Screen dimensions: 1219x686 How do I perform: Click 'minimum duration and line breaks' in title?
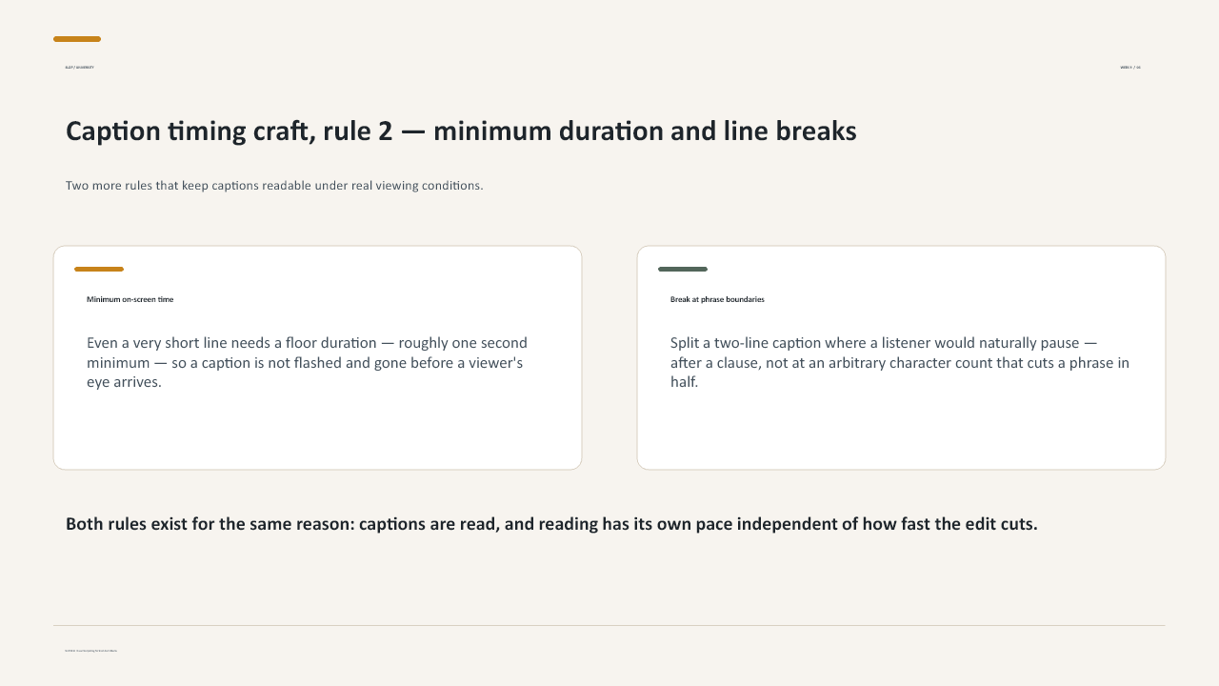coord(645,131)
